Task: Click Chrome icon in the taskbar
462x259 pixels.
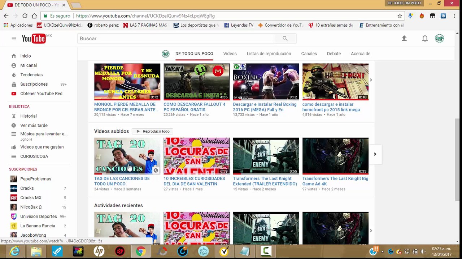Action: 141,251
